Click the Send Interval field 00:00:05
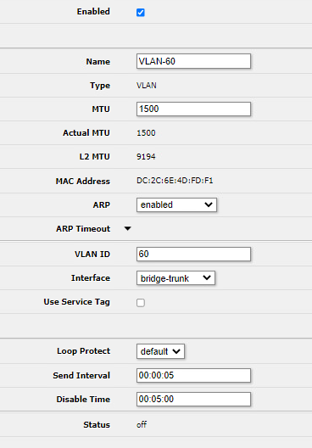Viewport: 312px width, 448px height. (x=193, y=375)
